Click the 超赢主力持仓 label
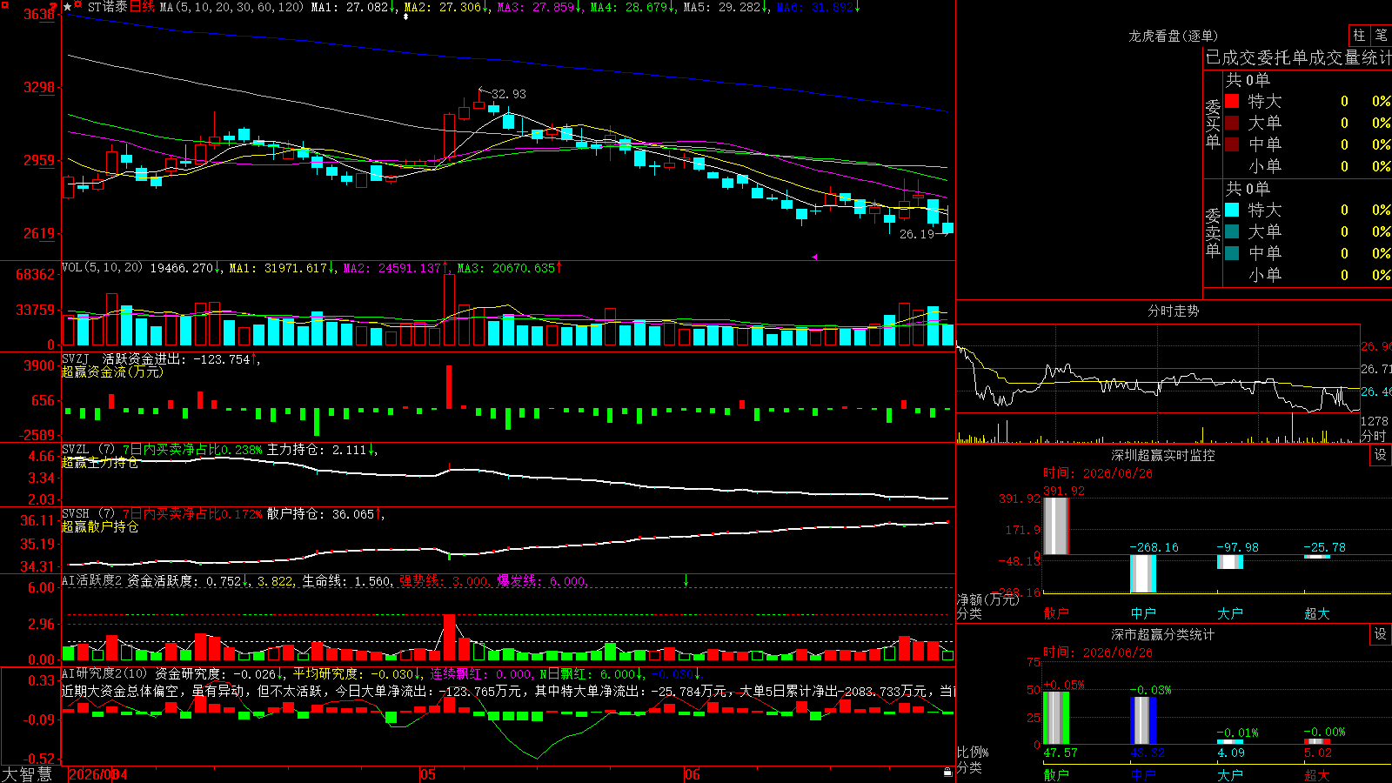The image size is (1392, 783). click(x=100, y=463)
